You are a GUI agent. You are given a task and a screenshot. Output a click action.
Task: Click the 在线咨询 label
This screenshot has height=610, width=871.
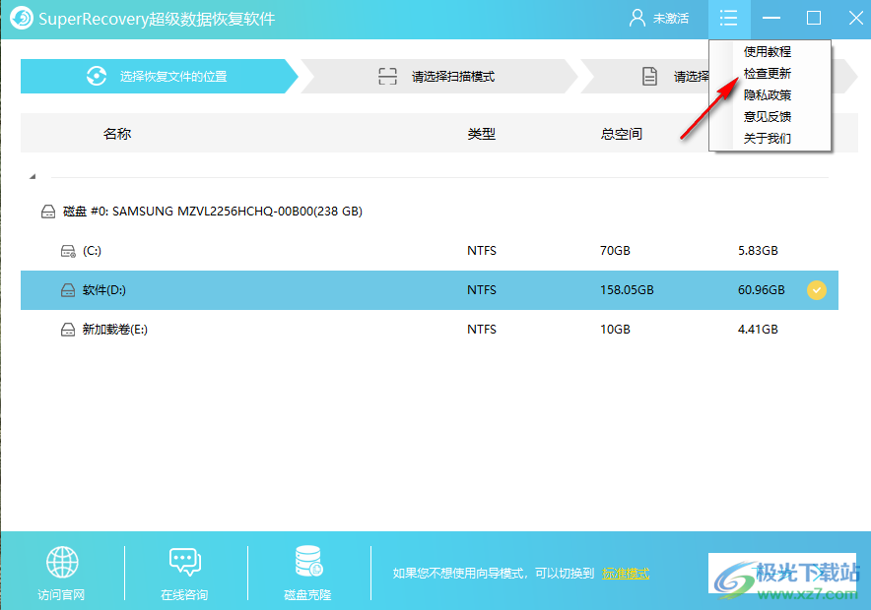[184, 595]
